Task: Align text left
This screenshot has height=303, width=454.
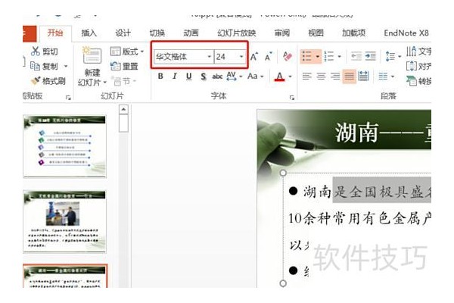Action: [x=307, y=77]
